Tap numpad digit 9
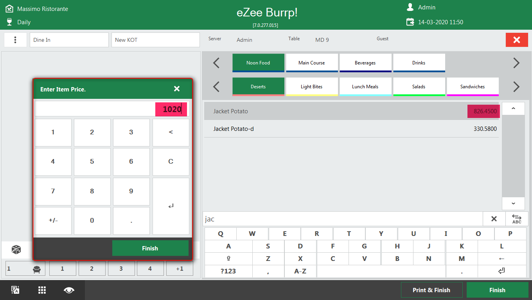Image resolution: width=532 pixels, height=300 pixels. point(131,191)
